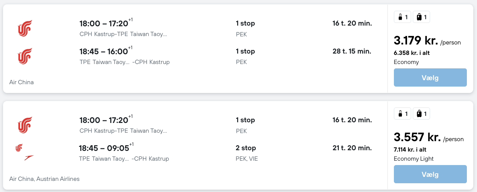Click Air China logo on 28-hour return flight

25,56
